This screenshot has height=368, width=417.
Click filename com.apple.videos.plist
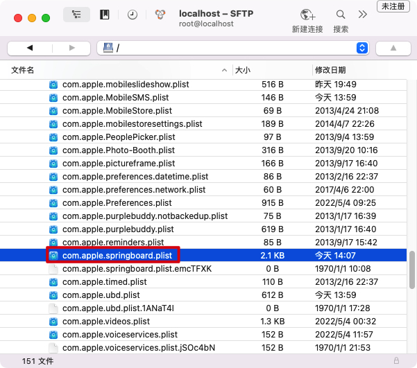(x=106, y=322)
